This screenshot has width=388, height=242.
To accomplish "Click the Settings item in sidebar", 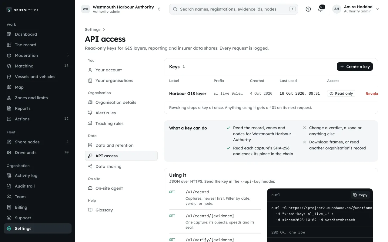I will [x=38, y=228].
